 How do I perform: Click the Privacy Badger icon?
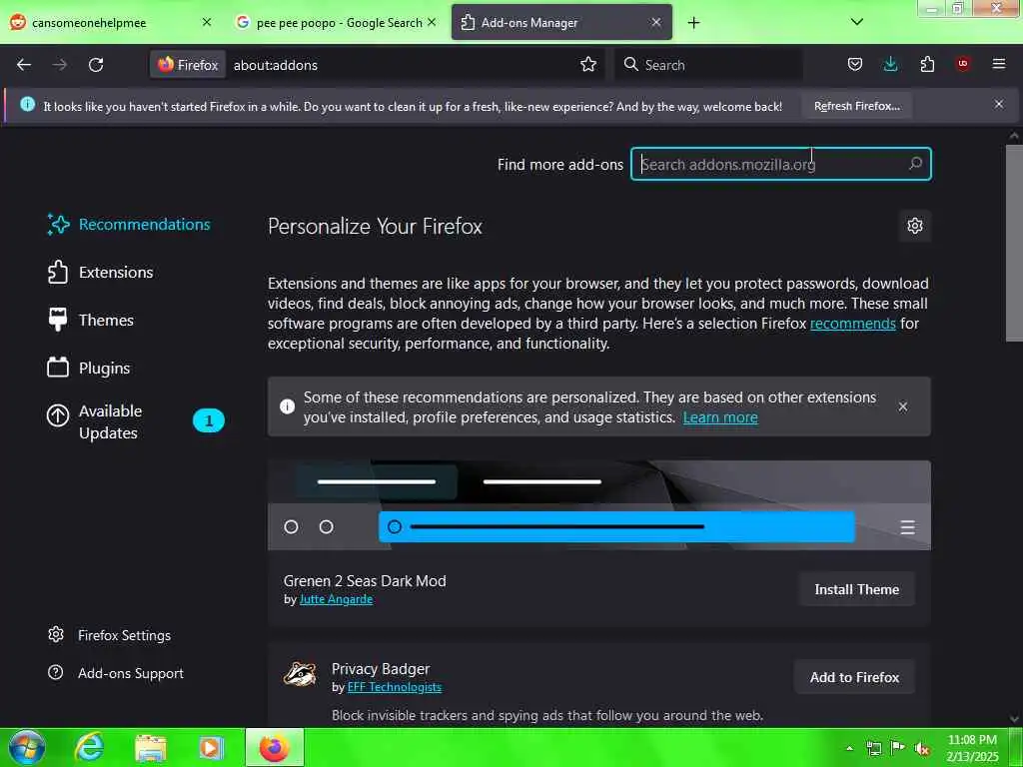300,674
